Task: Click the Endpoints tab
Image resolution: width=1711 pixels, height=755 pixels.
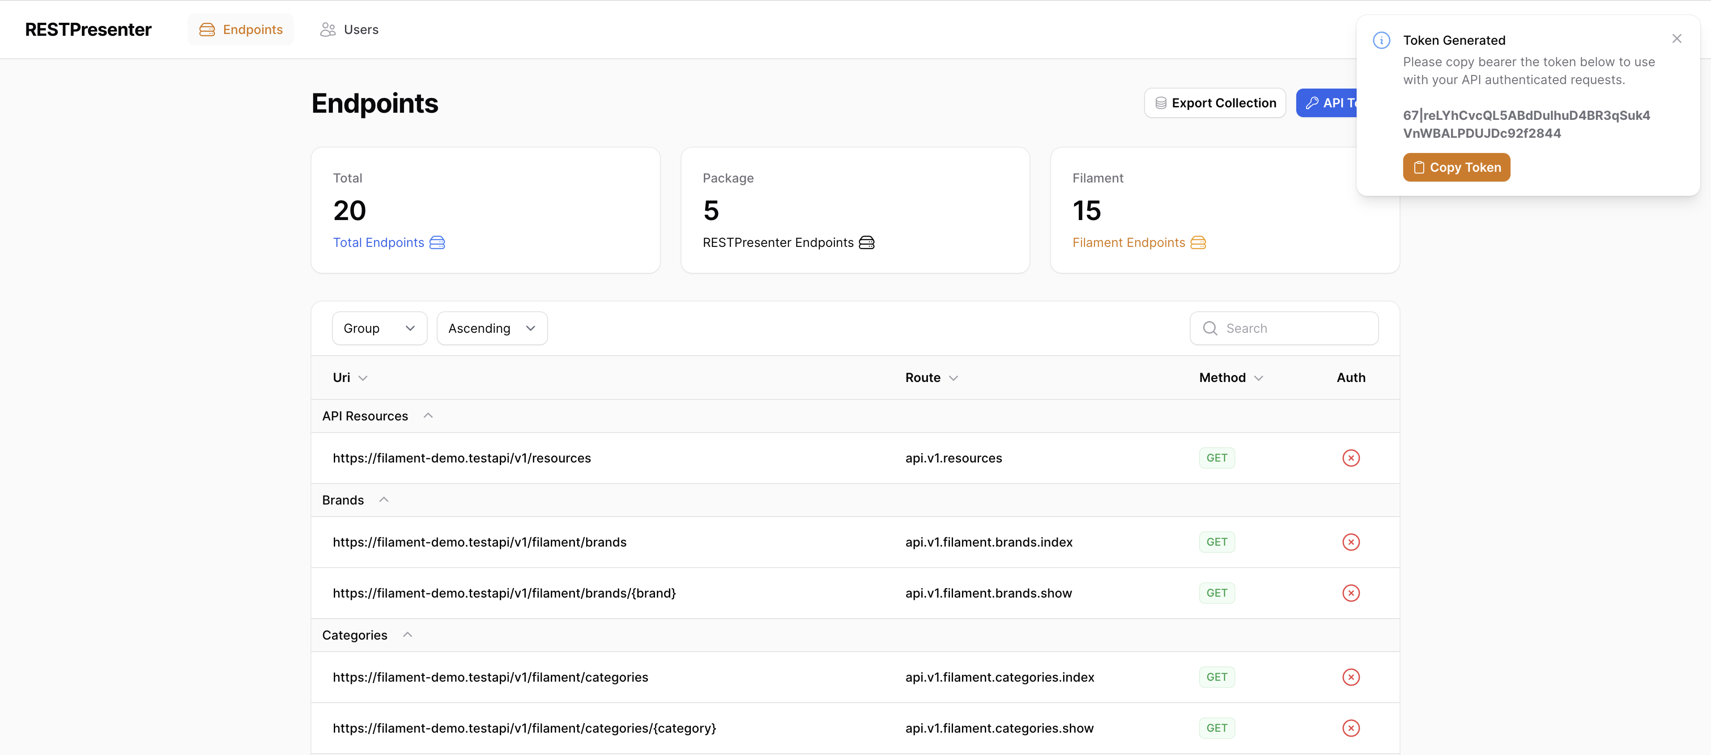Action: pyautogui.click(x=240, y=30)
